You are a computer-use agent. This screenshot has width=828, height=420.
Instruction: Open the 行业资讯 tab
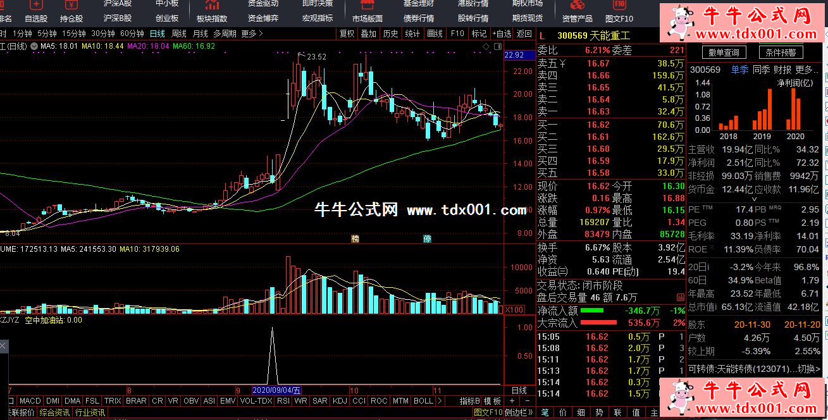point(90,413)
